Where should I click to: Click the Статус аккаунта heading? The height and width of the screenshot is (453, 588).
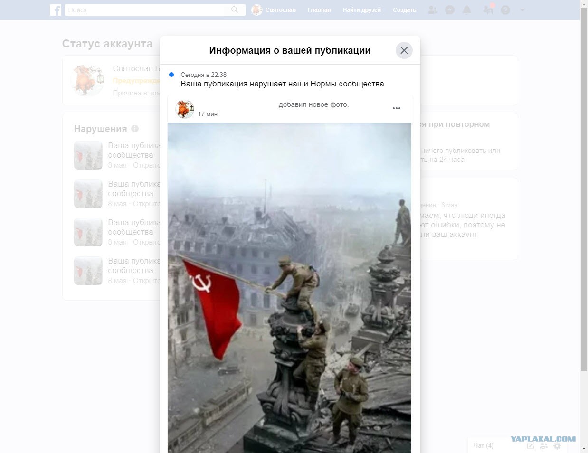pos(107,44)
